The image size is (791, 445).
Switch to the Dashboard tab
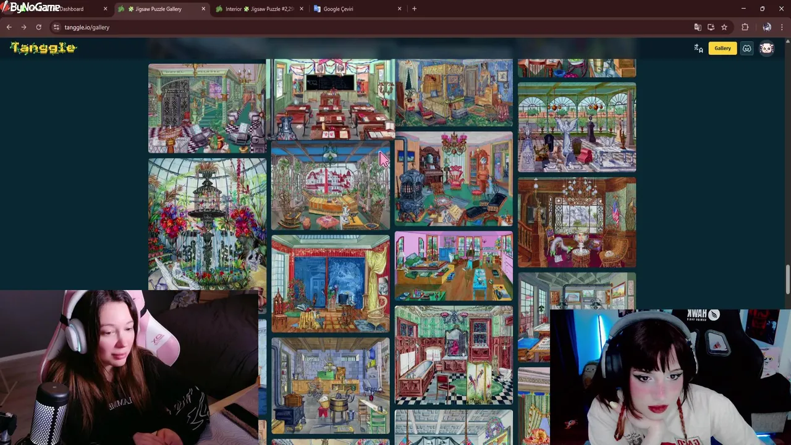tap(71, 9)
